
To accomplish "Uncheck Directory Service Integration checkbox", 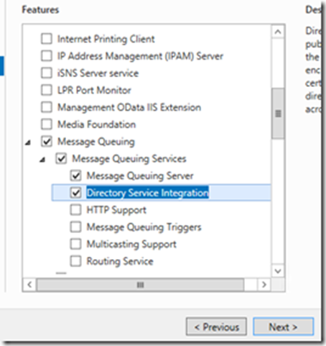I will (75, 193).
